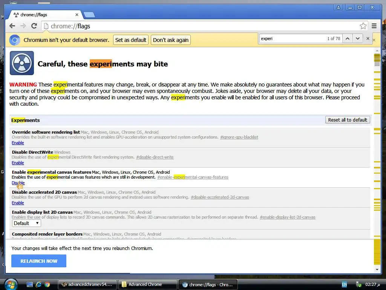Jump to previous find result arrow
The image size is (386, 290).
347,39
